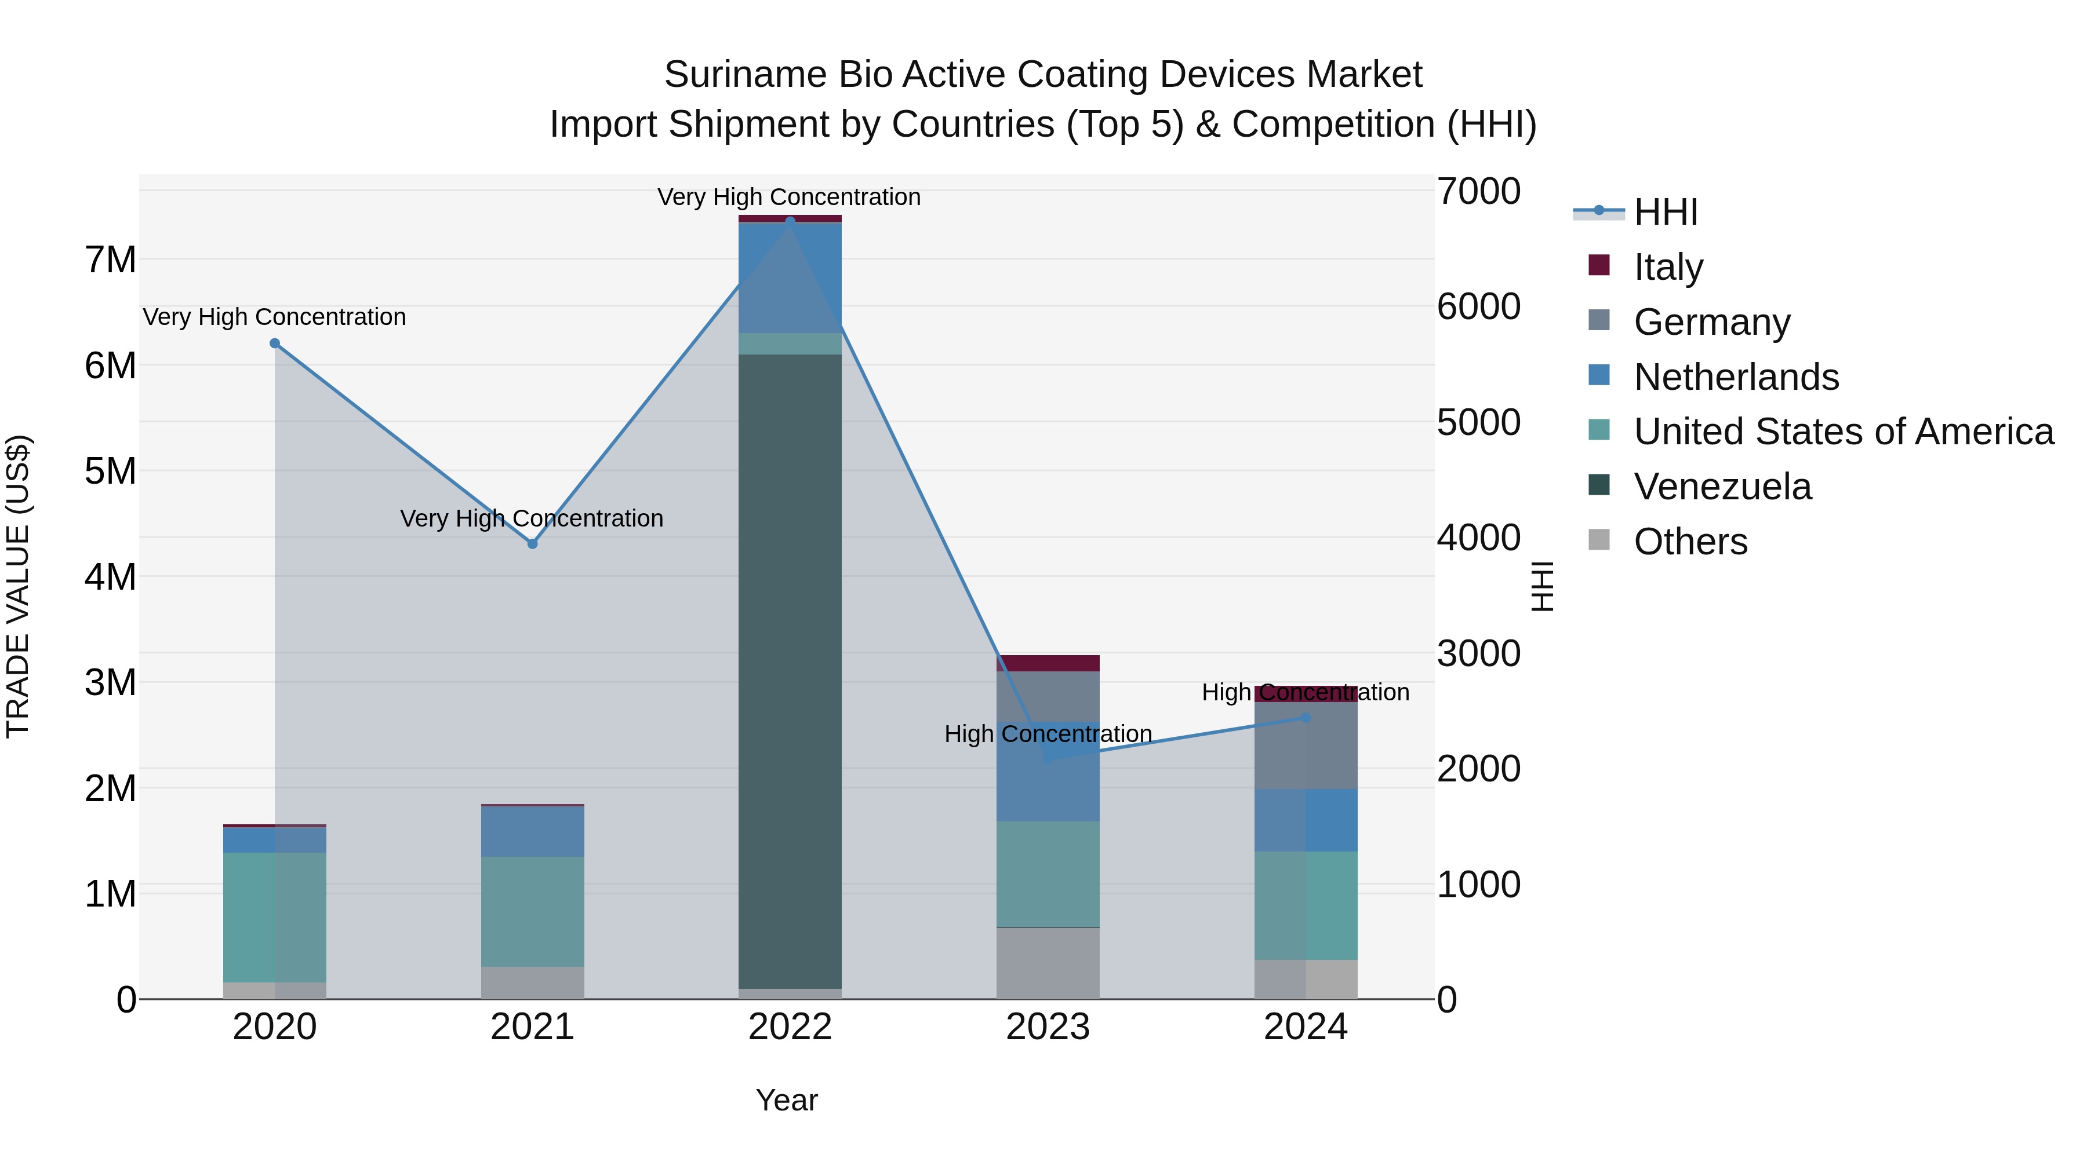This screenshot has height=1173, width=2087.
Task: Select the 2022 HHI data point
Action: (790, 221)
